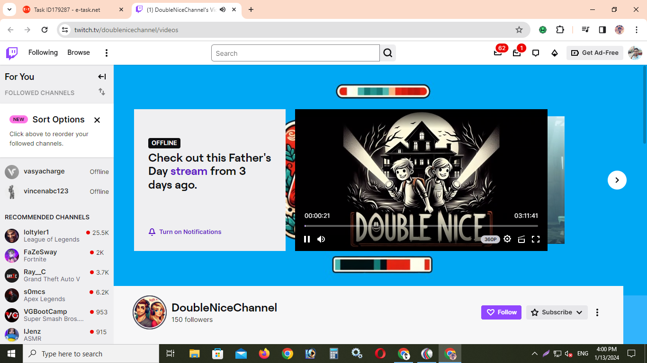Open the vincenabc123 followed channel
Screen dimensions: 647x363
tap(57, 191)
